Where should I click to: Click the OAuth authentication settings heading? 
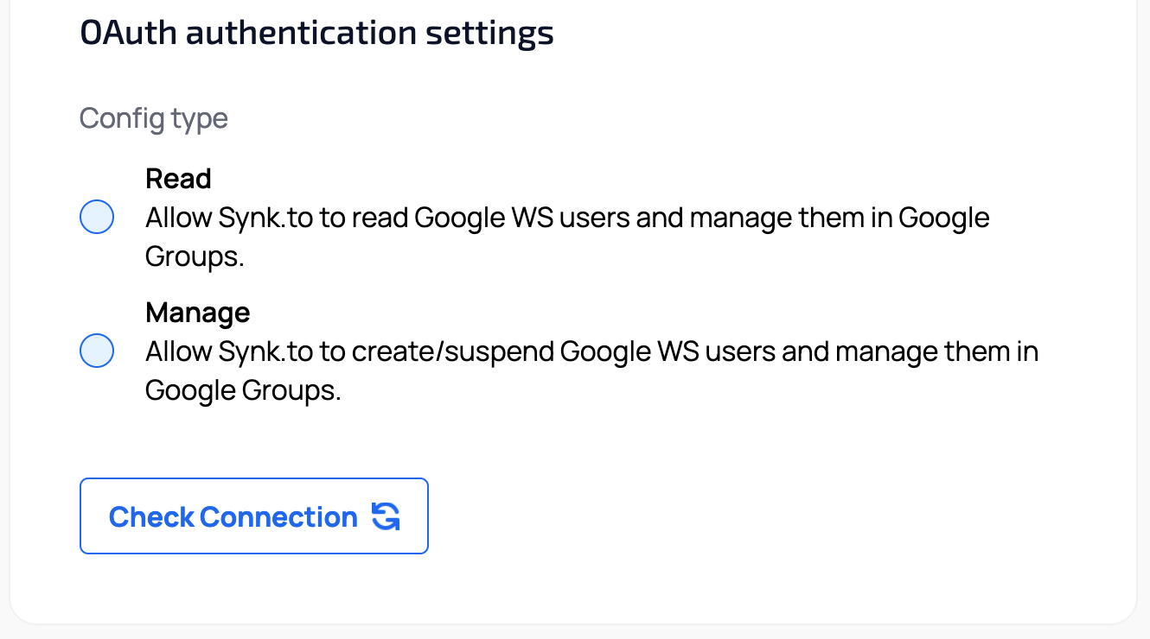point(316,33)
